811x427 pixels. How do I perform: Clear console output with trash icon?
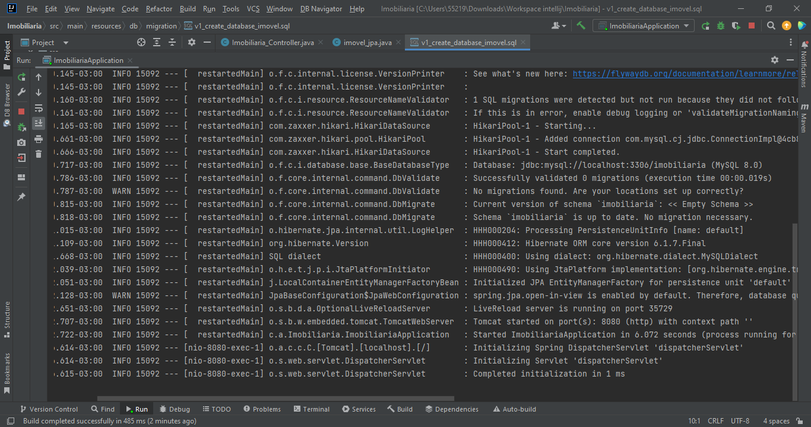[x=39, y=154]
